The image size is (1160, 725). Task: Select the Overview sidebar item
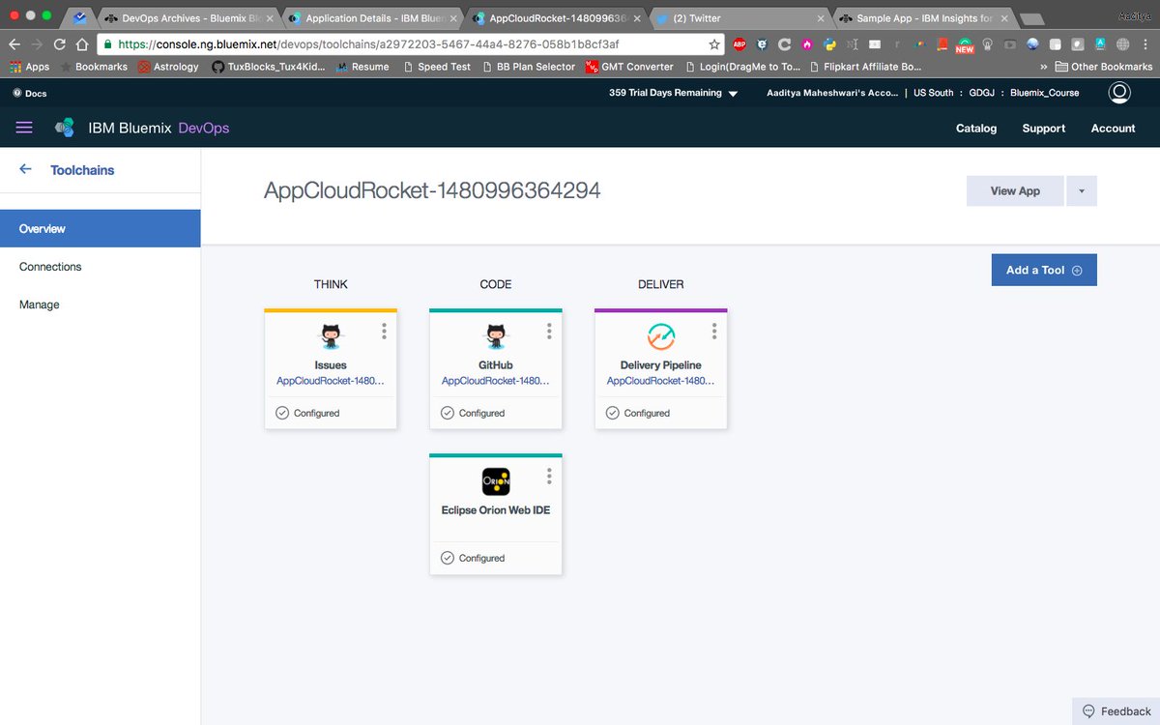(x=101, y=228)
